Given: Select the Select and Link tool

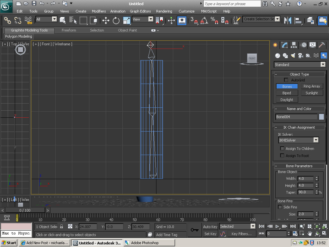Looking at the screenshot, I should (7, 20).
